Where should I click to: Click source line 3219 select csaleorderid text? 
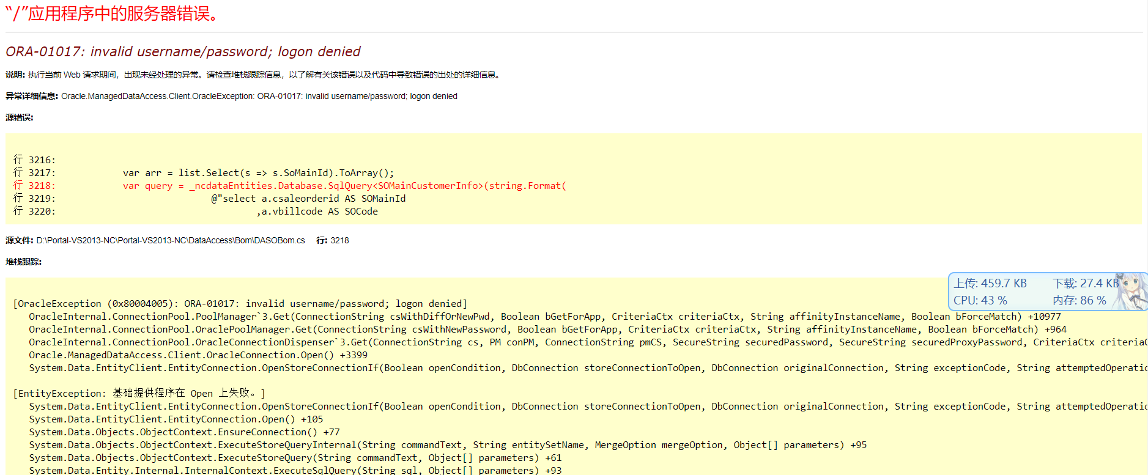click(308, 199)
